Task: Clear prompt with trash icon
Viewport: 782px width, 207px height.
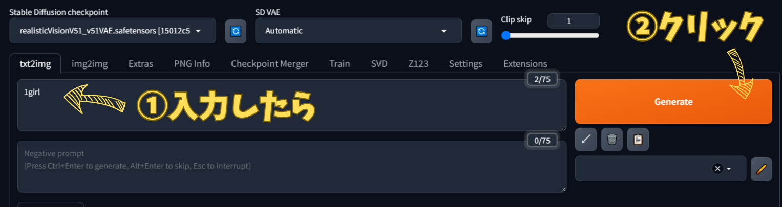Action: click(x=611, y=140)
